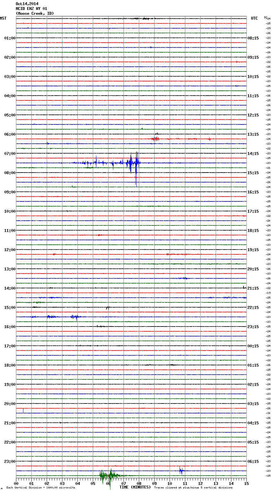
Task: Click the 'TIME (MINUTES)' axis title
Action: click(x=135, y=487)
